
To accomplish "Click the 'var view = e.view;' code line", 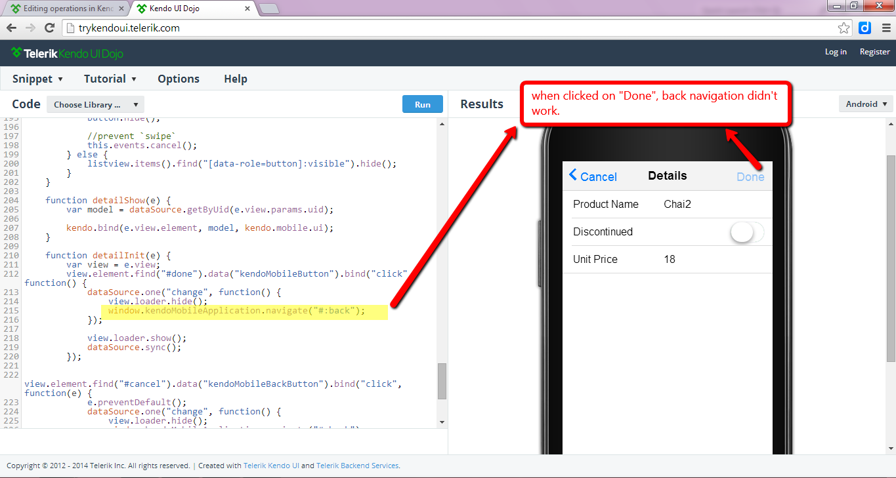I will [x=114, y=264].
